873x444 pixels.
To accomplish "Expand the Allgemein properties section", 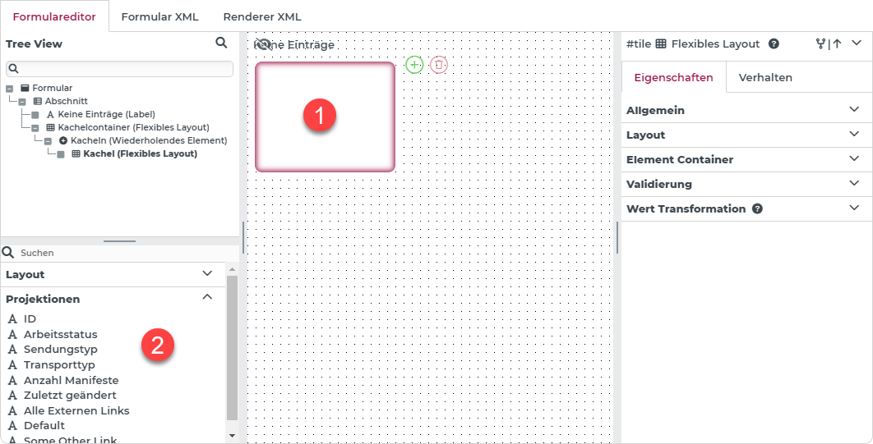I will click(855, 110).
